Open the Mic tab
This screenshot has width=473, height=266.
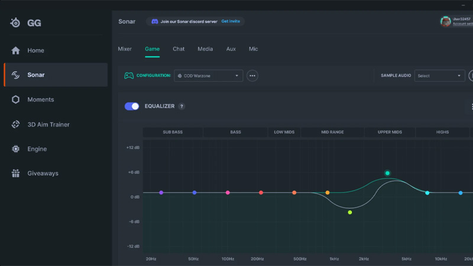point(253,49)
